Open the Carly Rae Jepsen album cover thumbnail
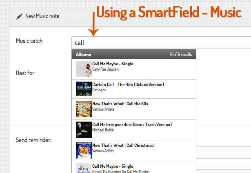This screenshot has width=251, height=173. [84, 69]
